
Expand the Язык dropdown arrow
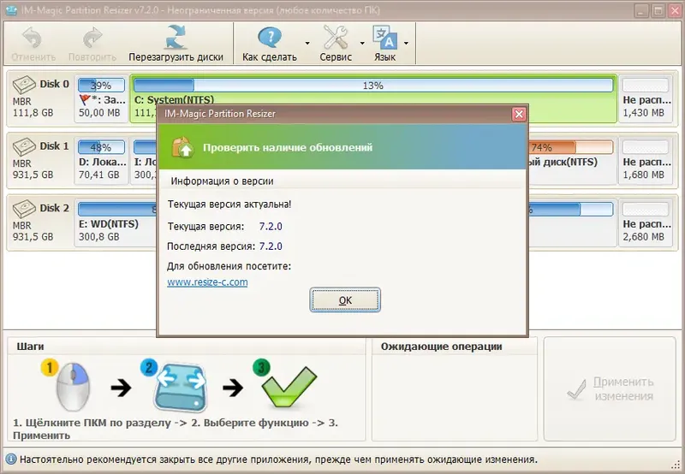(x=406, y=44)
